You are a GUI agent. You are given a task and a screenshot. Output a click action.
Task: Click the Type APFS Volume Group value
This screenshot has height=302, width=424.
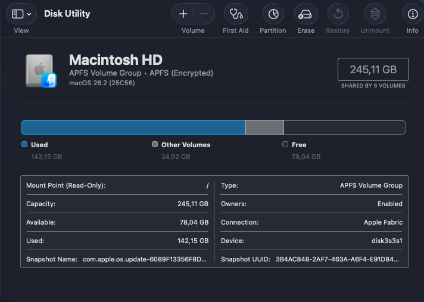tap(371, 185)
